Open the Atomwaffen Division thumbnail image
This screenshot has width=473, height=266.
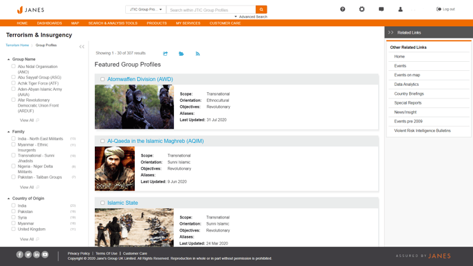tap(134, 107)
